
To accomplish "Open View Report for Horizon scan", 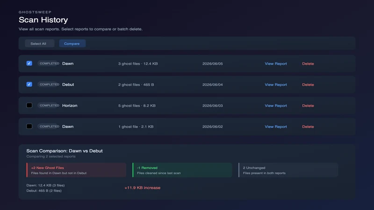I will [x=276, y=105].
